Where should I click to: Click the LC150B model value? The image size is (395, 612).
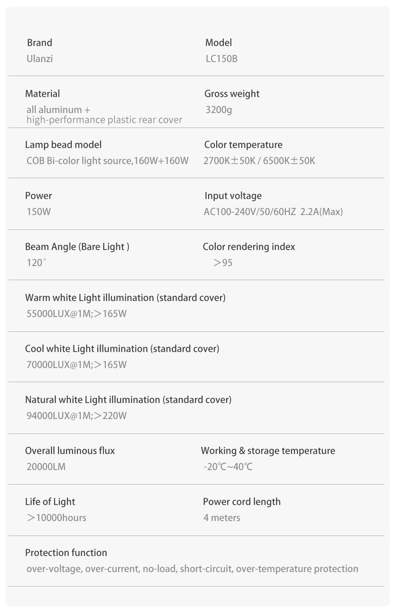pos(221,59)
